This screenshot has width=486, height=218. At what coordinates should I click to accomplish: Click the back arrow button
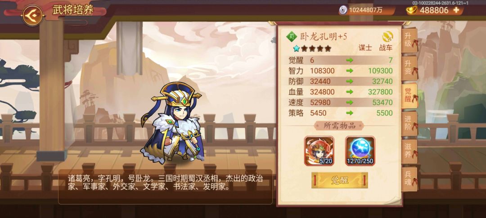pos(32,15)
